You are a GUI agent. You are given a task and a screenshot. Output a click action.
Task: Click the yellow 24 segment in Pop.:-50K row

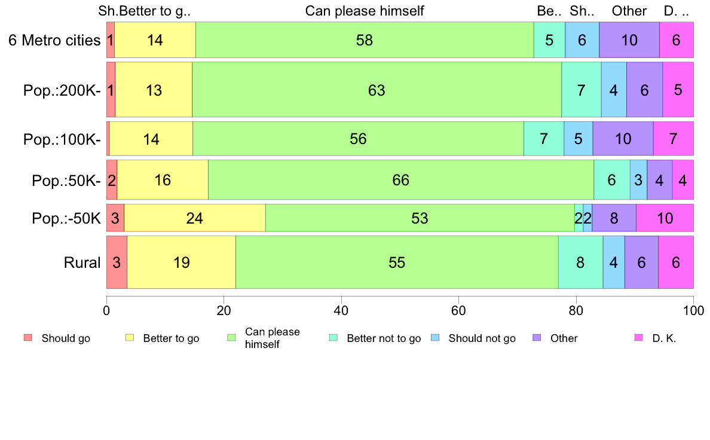pos(195,218)
